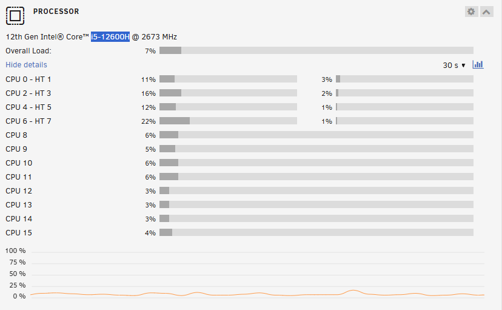
Task: Click the highlighted i5-12600H model text
Action: pyautogui.click(x=110, y=36)
